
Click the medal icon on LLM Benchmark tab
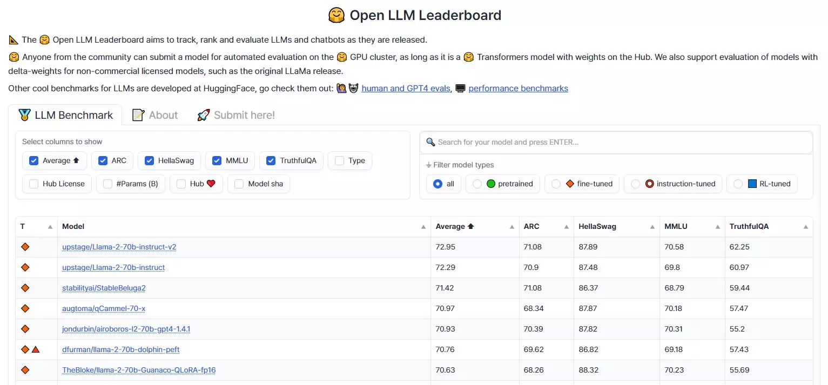click(x=24, y=114)
